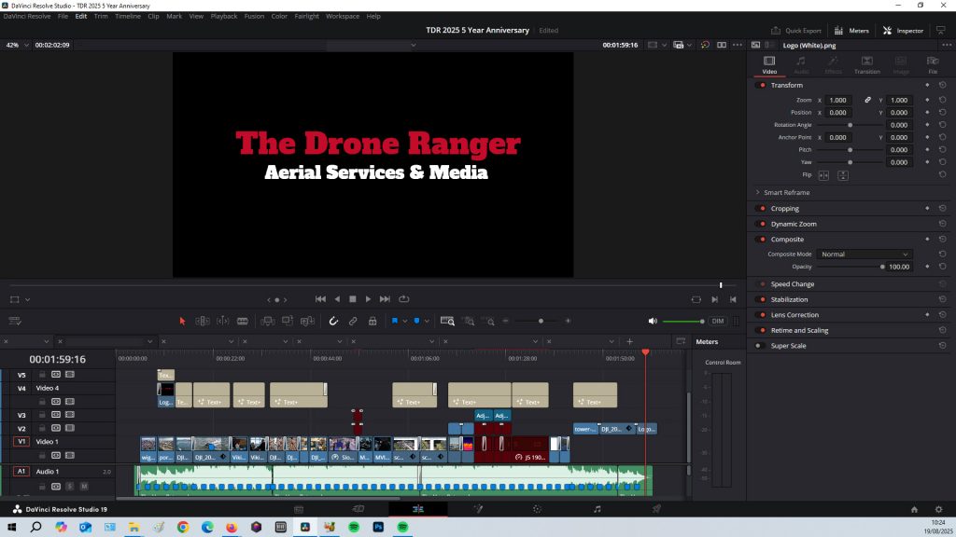Open the Fusion menu in menu bar
Viewport: 956px width, 537px height.
(x=254, y=16)
